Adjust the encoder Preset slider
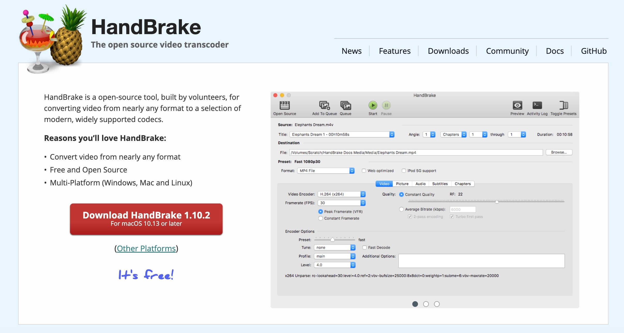 [333, 239]
